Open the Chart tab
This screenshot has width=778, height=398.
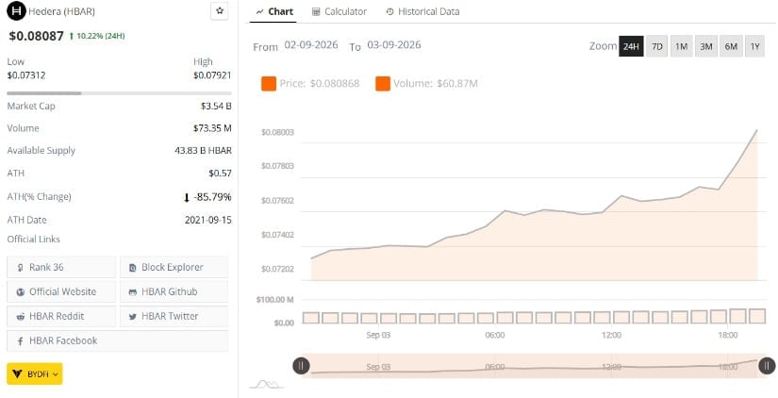[274, 11]
